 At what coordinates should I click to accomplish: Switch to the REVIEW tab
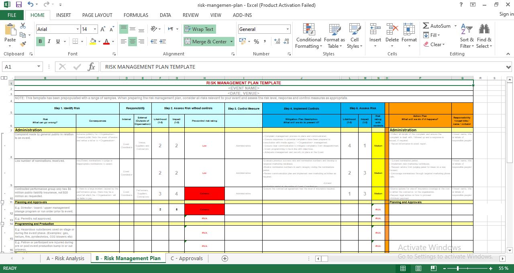[x=191, y=15]
